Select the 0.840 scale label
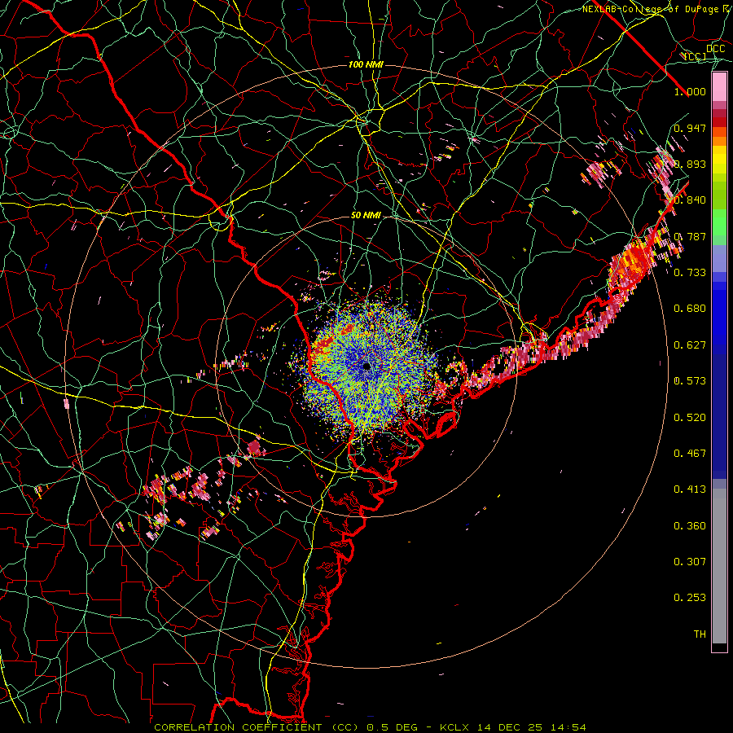 (x=690, y=200)
